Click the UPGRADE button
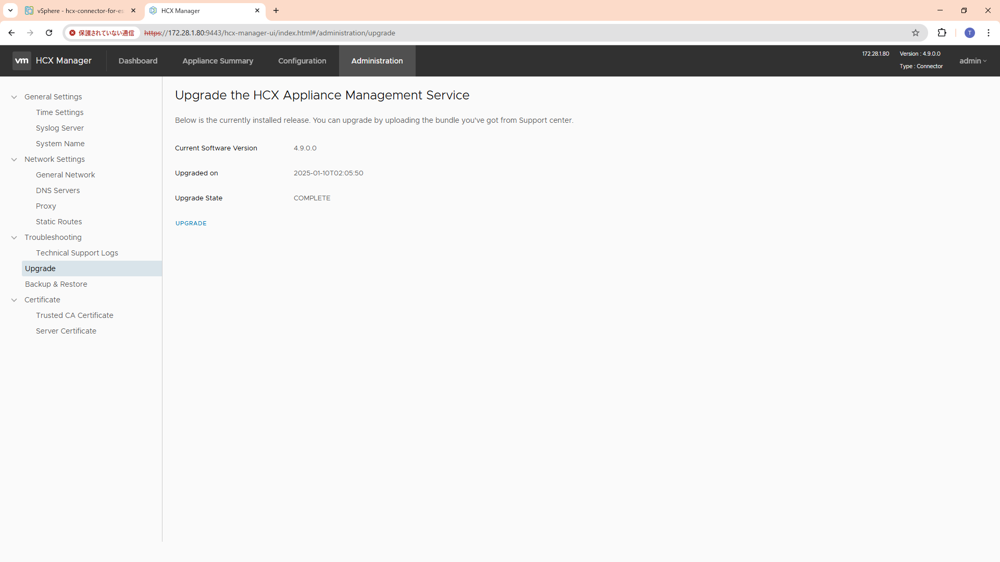This screenshot has width=1000, height=562. click(191, 223)
